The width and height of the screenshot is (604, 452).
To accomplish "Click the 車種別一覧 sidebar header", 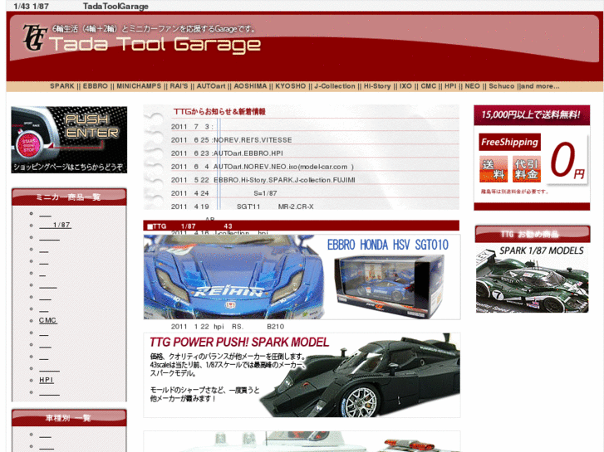I will tap(69, 418).
